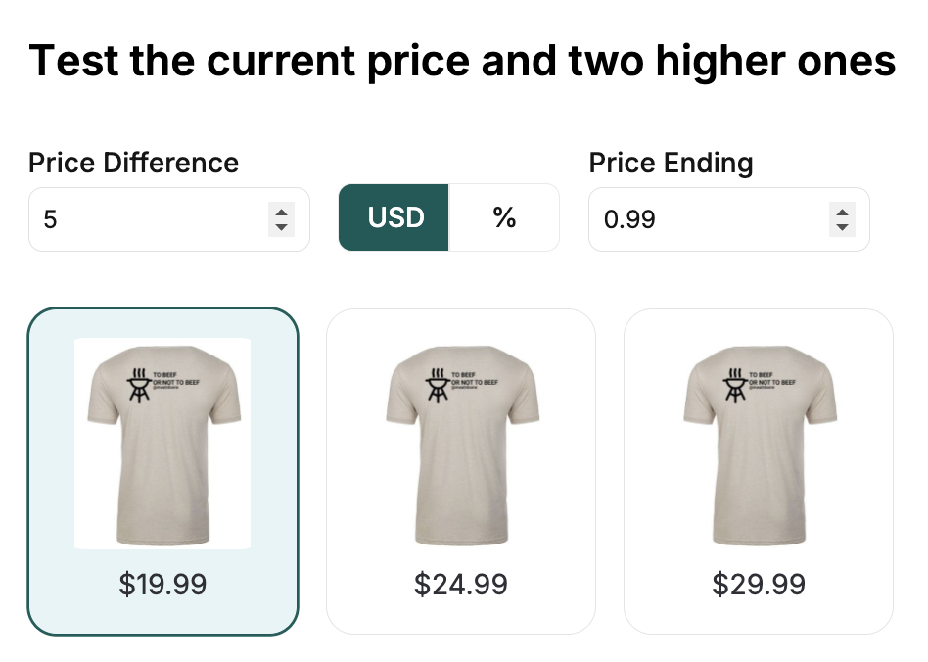Click the $29.99 price label
Viewport: 928px width, 662px height.
[758, 585]
